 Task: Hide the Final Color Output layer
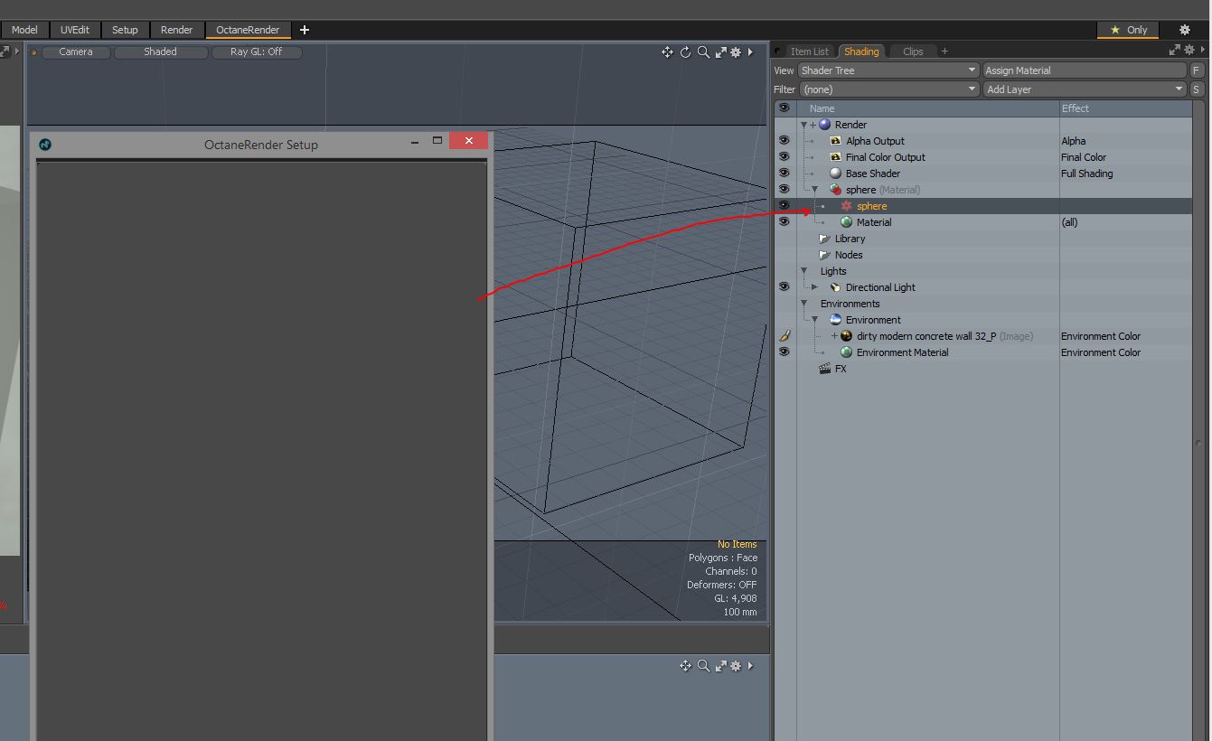785,157
